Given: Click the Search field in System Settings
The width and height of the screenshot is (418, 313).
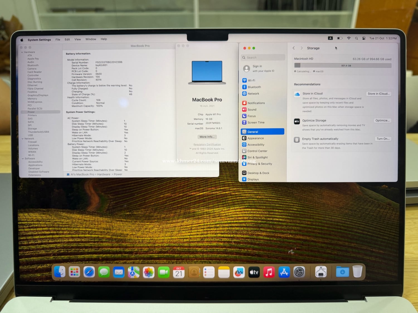Looking at the screenshot, I should (x=263, y=58).
